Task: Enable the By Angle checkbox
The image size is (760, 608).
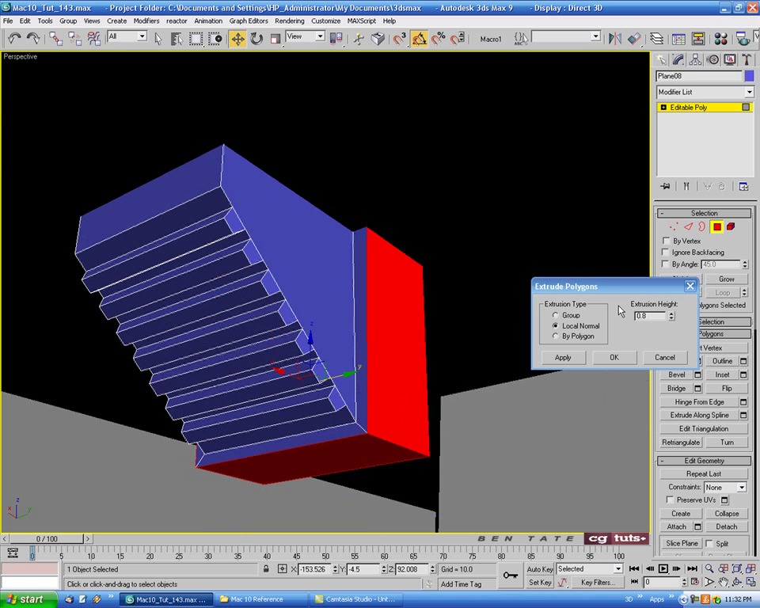Action: pyautogui.click(x=666, y=264)
